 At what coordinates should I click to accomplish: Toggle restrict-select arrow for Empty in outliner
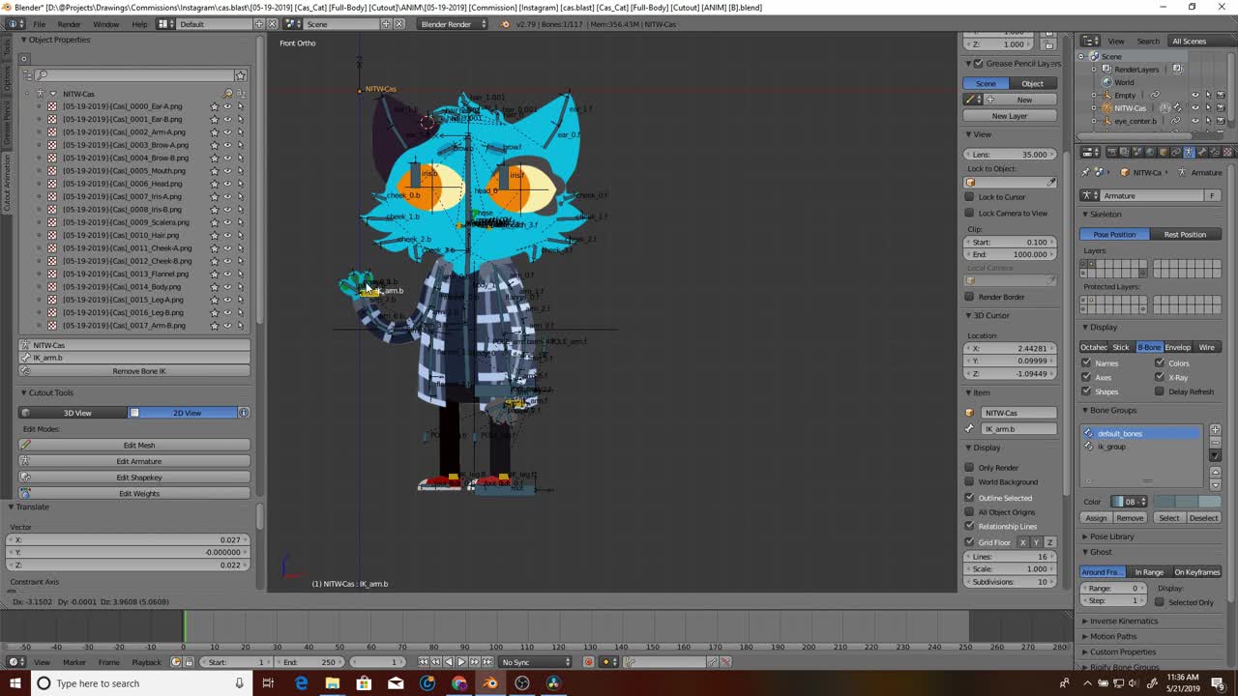1208,95
